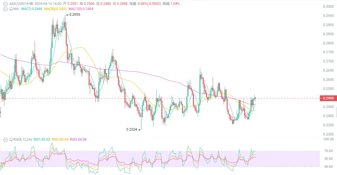Select the RSI2:60.44 legend entry
The width and height of the screenshot is (337, 175).
coord(60,139)
